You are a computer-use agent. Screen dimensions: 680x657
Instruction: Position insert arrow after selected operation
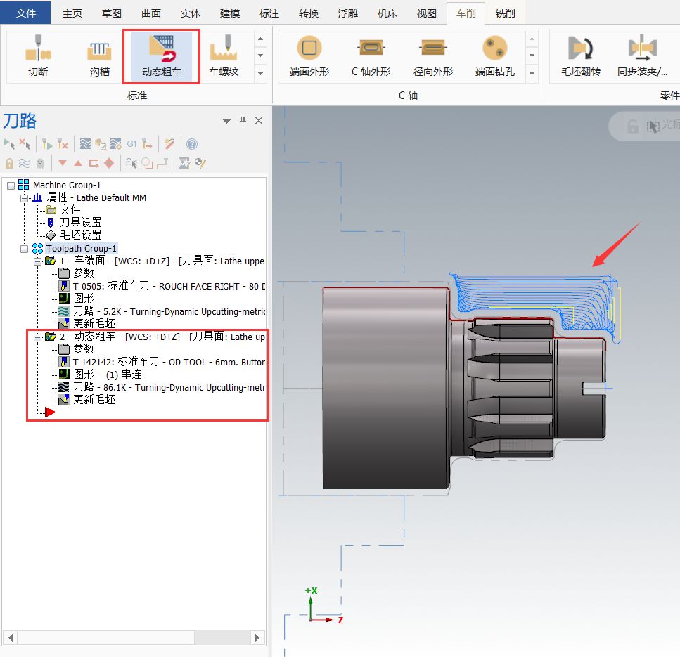[94, 163]
